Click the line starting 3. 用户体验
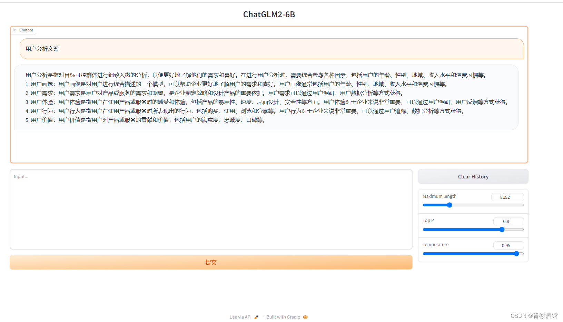 pyautogui.click(x=268, y=102)
